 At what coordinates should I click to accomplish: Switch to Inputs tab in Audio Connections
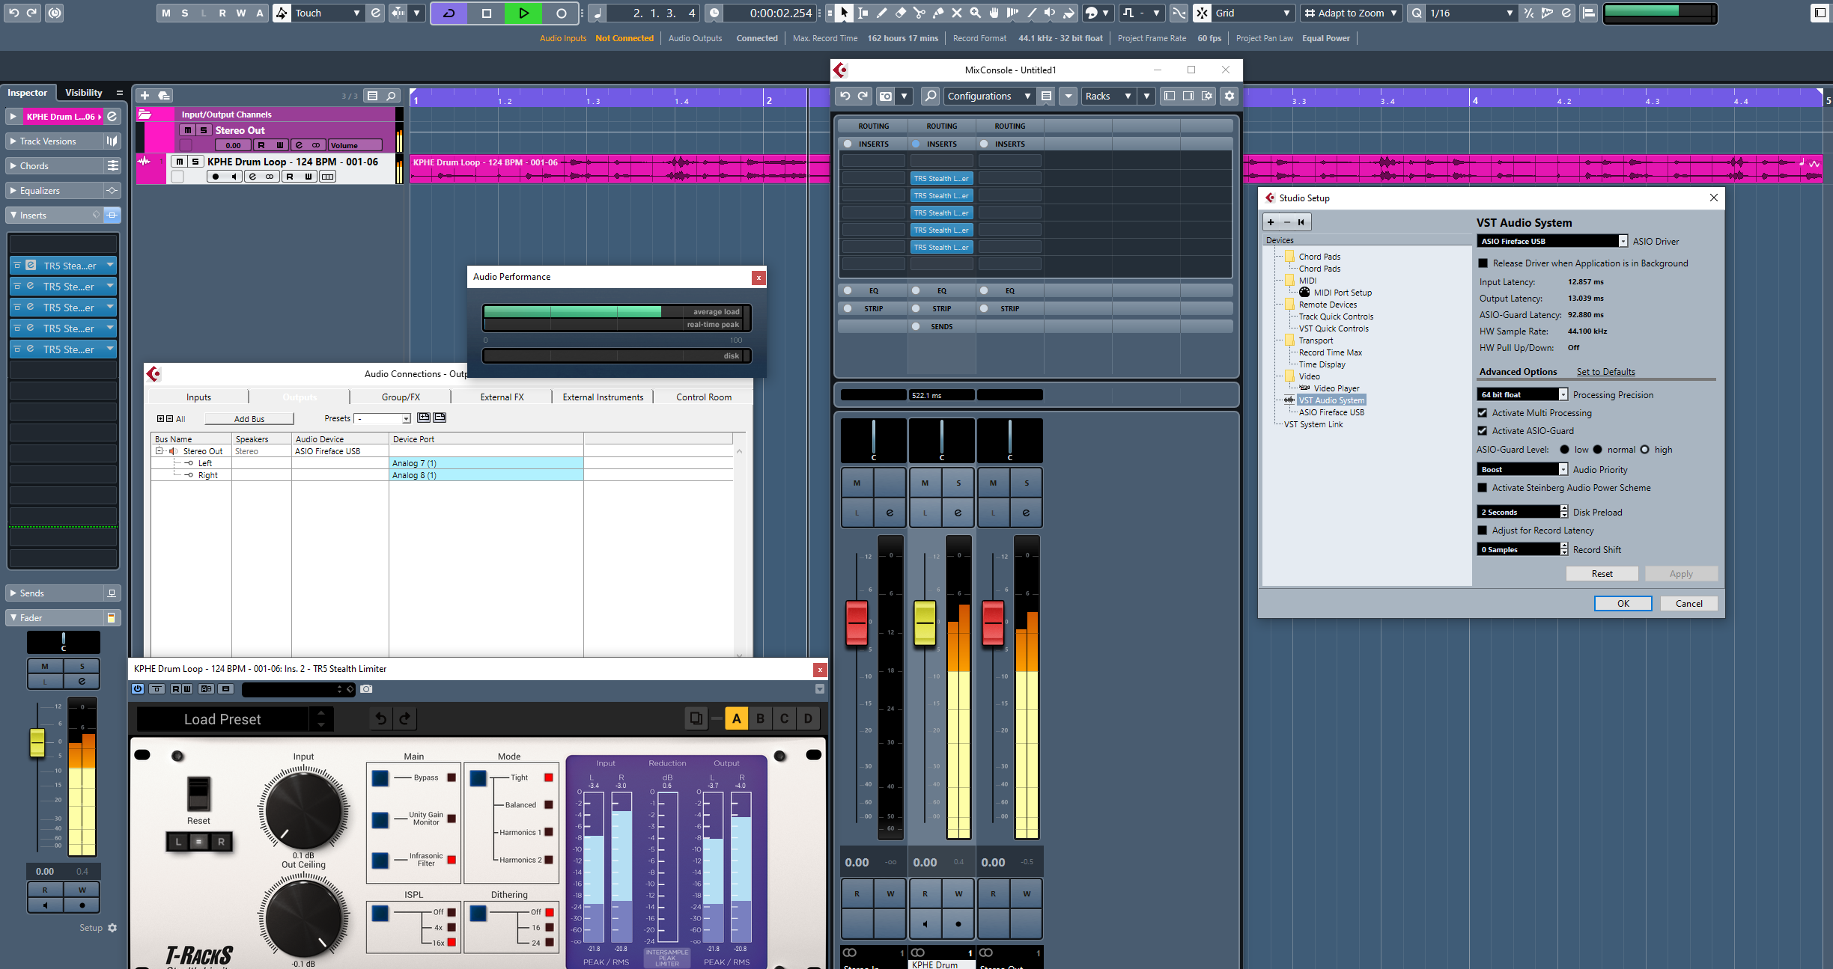click(x=198, y=397)
